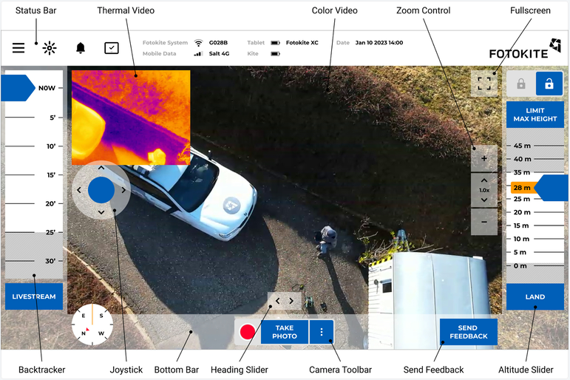The image size is (570, 380).
Task: Open the checklist icon in status bar
Action: (111, 48)
